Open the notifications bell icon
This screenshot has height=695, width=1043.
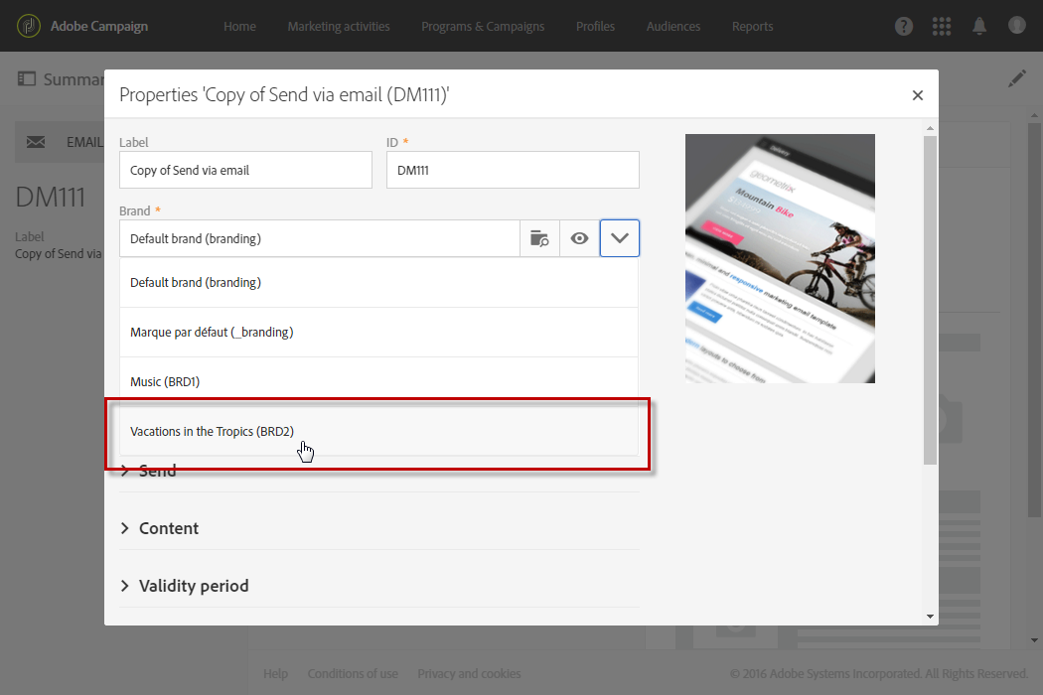click(979, 26)
